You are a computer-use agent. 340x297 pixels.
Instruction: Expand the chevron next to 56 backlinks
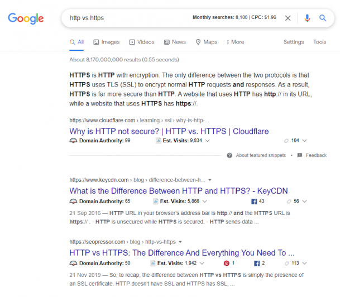point(304,202)
